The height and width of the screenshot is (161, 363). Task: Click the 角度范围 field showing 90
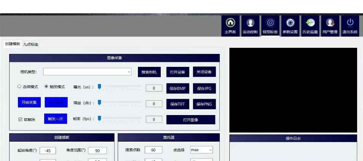(x=97, y=151)
